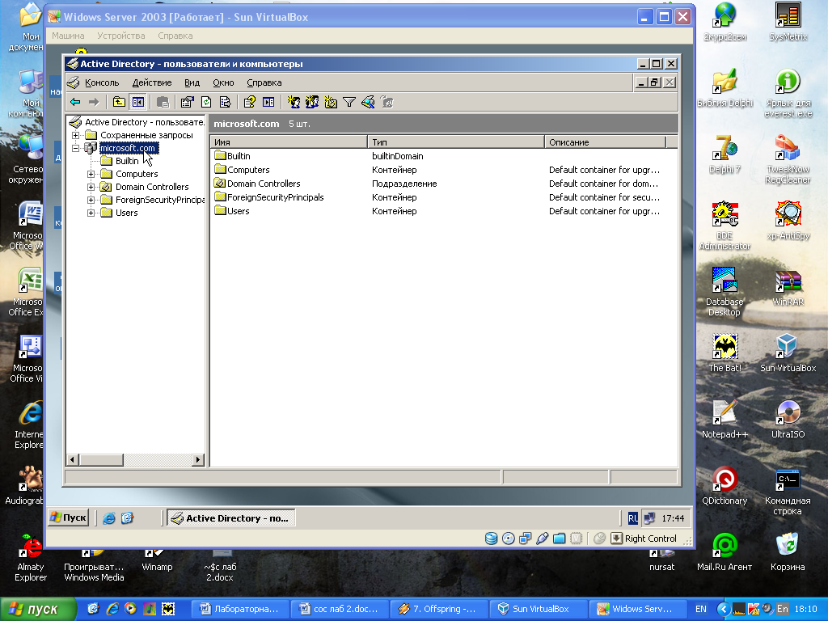Click VirtualBox hard disk status icon
Viewport: 828px width, 621px height.
coord(491,539)
